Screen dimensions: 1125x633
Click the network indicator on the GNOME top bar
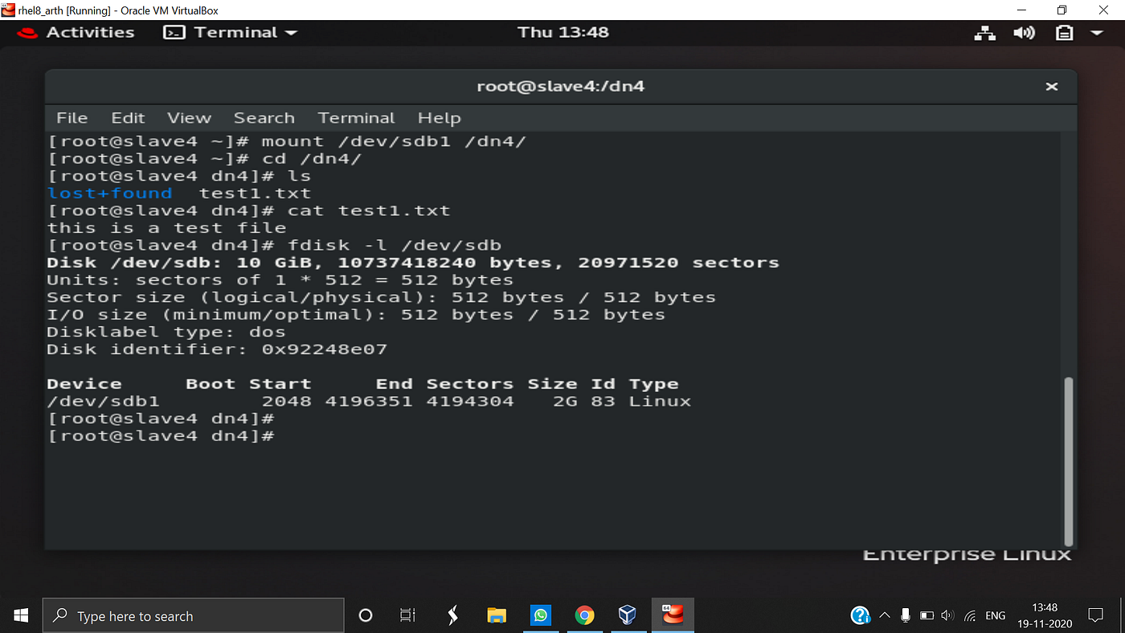[984, 32]
